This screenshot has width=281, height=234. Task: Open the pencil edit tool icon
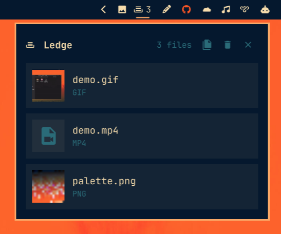coord(166,9)
